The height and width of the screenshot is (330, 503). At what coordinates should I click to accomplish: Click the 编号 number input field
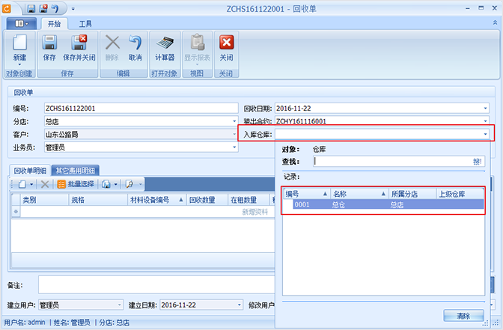(x=141, y=109)
